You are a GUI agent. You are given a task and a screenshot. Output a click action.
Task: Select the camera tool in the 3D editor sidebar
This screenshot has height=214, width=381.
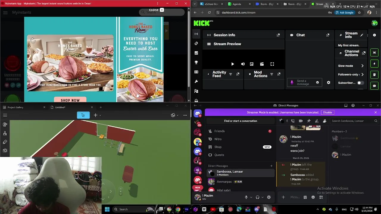[x=5, y=151]
